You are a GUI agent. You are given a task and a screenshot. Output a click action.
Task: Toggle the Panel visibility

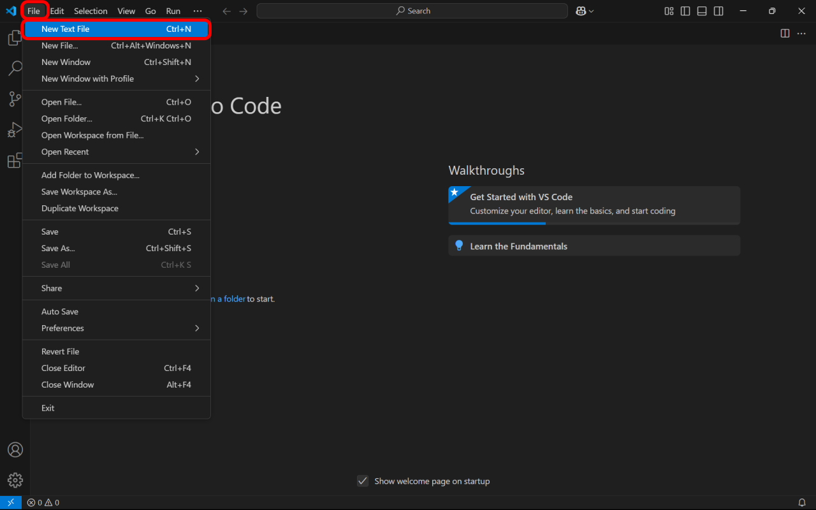click(701, 11)
